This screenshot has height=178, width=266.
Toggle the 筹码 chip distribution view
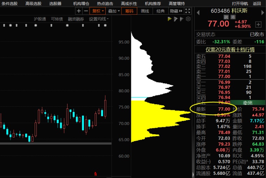pos(129,11)
